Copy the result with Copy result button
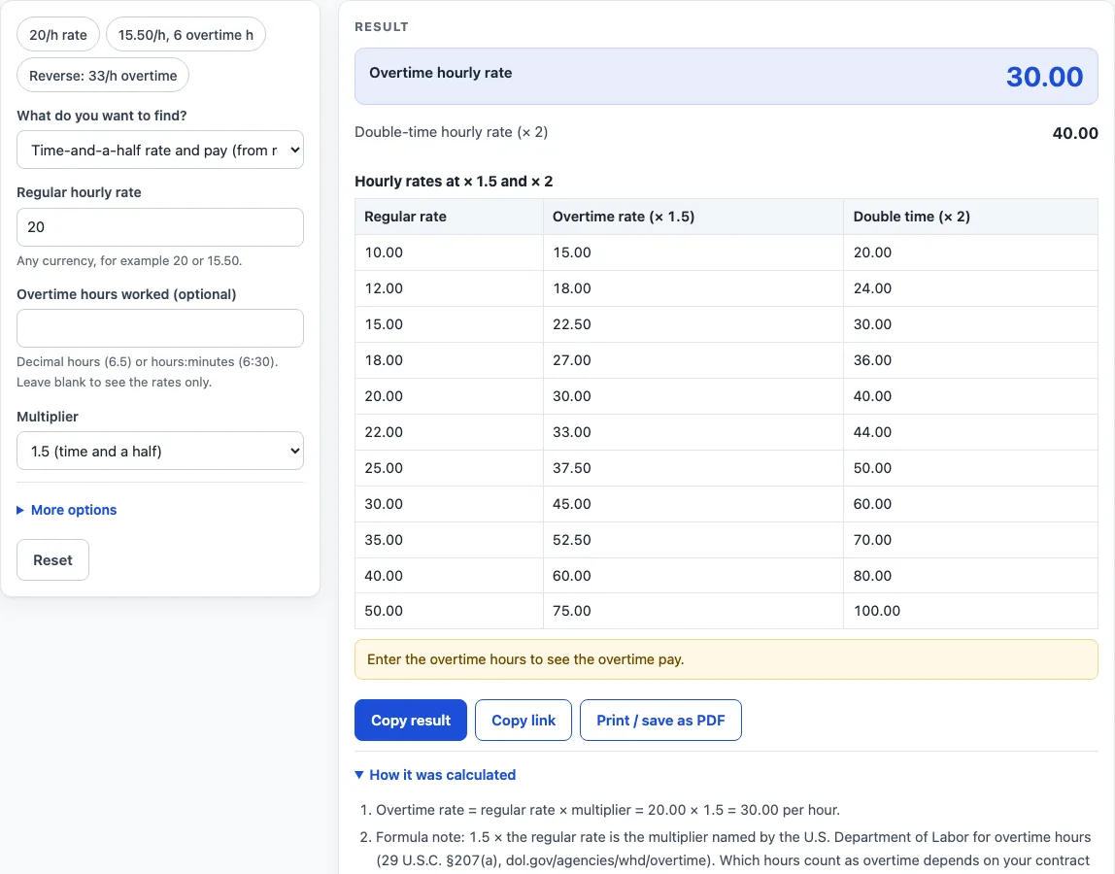This screenshot has width=1115, height=874. click(411, 721)
